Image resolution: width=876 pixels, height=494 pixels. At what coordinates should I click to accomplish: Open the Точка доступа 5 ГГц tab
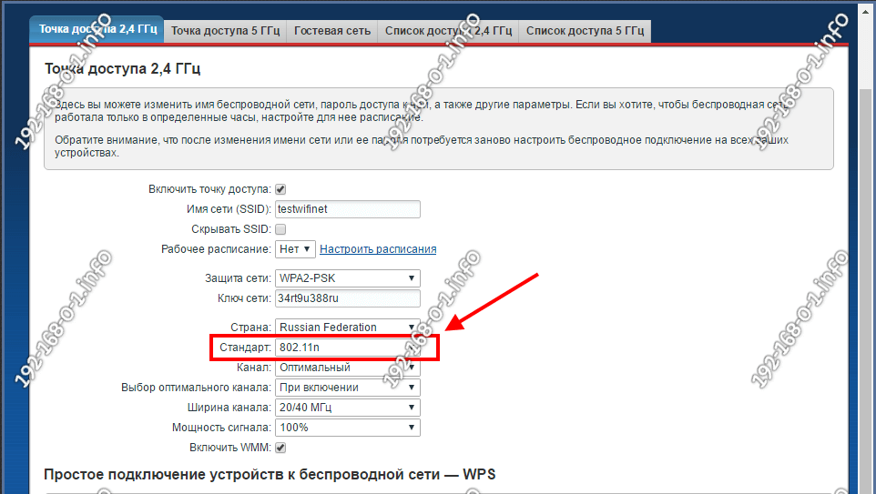click(225, 31)
